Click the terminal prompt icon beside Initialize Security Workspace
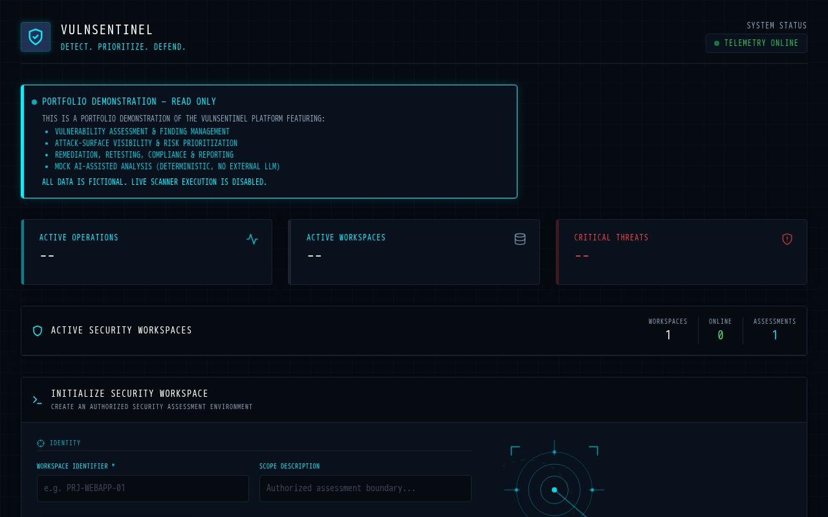Screen dimensions: 828x517 pos(38,400)
